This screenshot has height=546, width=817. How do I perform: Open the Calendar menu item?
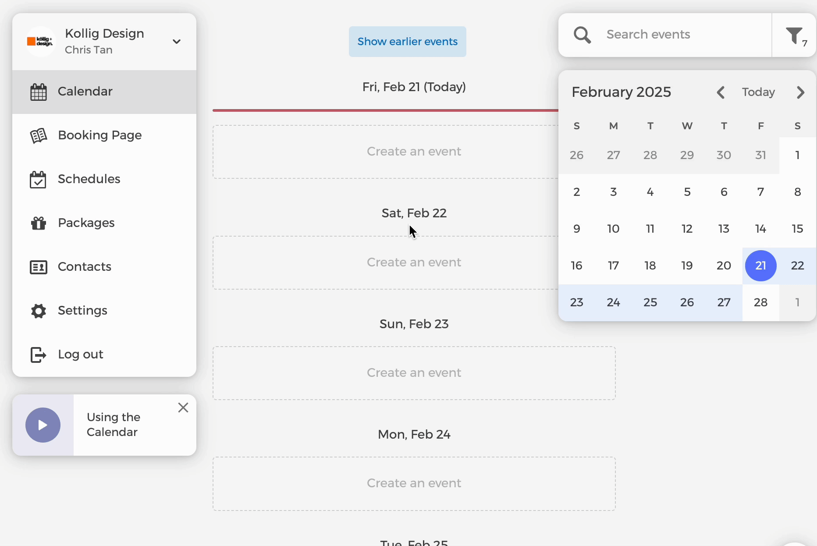(104, 92)
